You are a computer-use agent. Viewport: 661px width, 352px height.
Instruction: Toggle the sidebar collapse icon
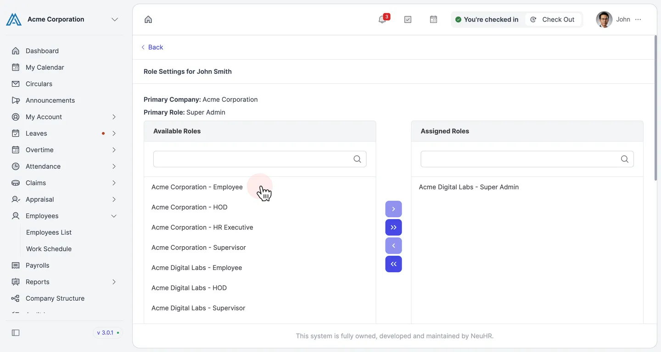[x=16, y=333]
